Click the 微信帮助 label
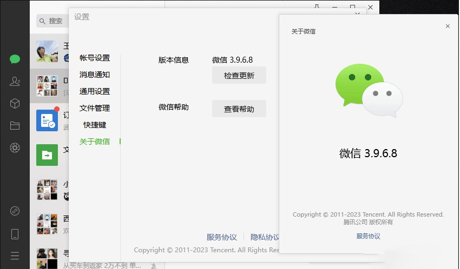 point(173,107)
